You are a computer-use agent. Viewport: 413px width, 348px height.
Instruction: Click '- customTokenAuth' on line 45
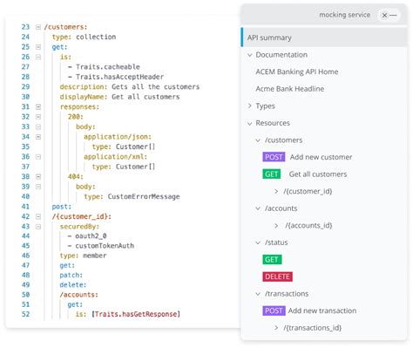tap(101, 246)
